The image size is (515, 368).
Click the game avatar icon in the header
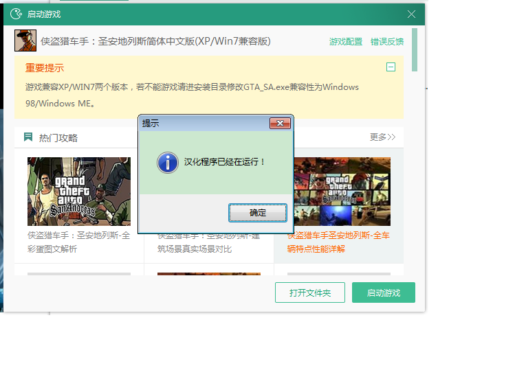point(25,41)
